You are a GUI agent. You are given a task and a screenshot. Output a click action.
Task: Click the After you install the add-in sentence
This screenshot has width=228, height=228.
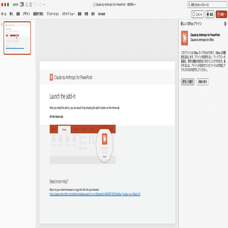(x=85, y=108)
